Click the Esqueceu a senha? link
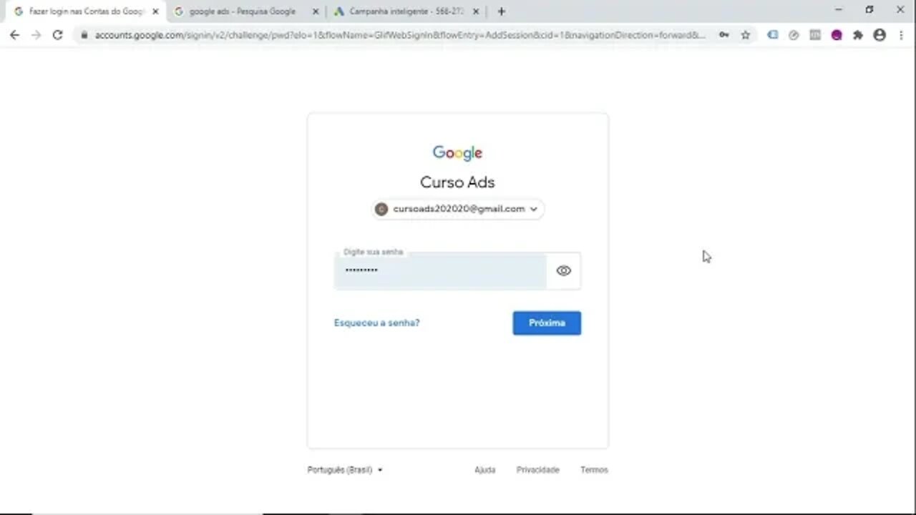 pos(376,323)
